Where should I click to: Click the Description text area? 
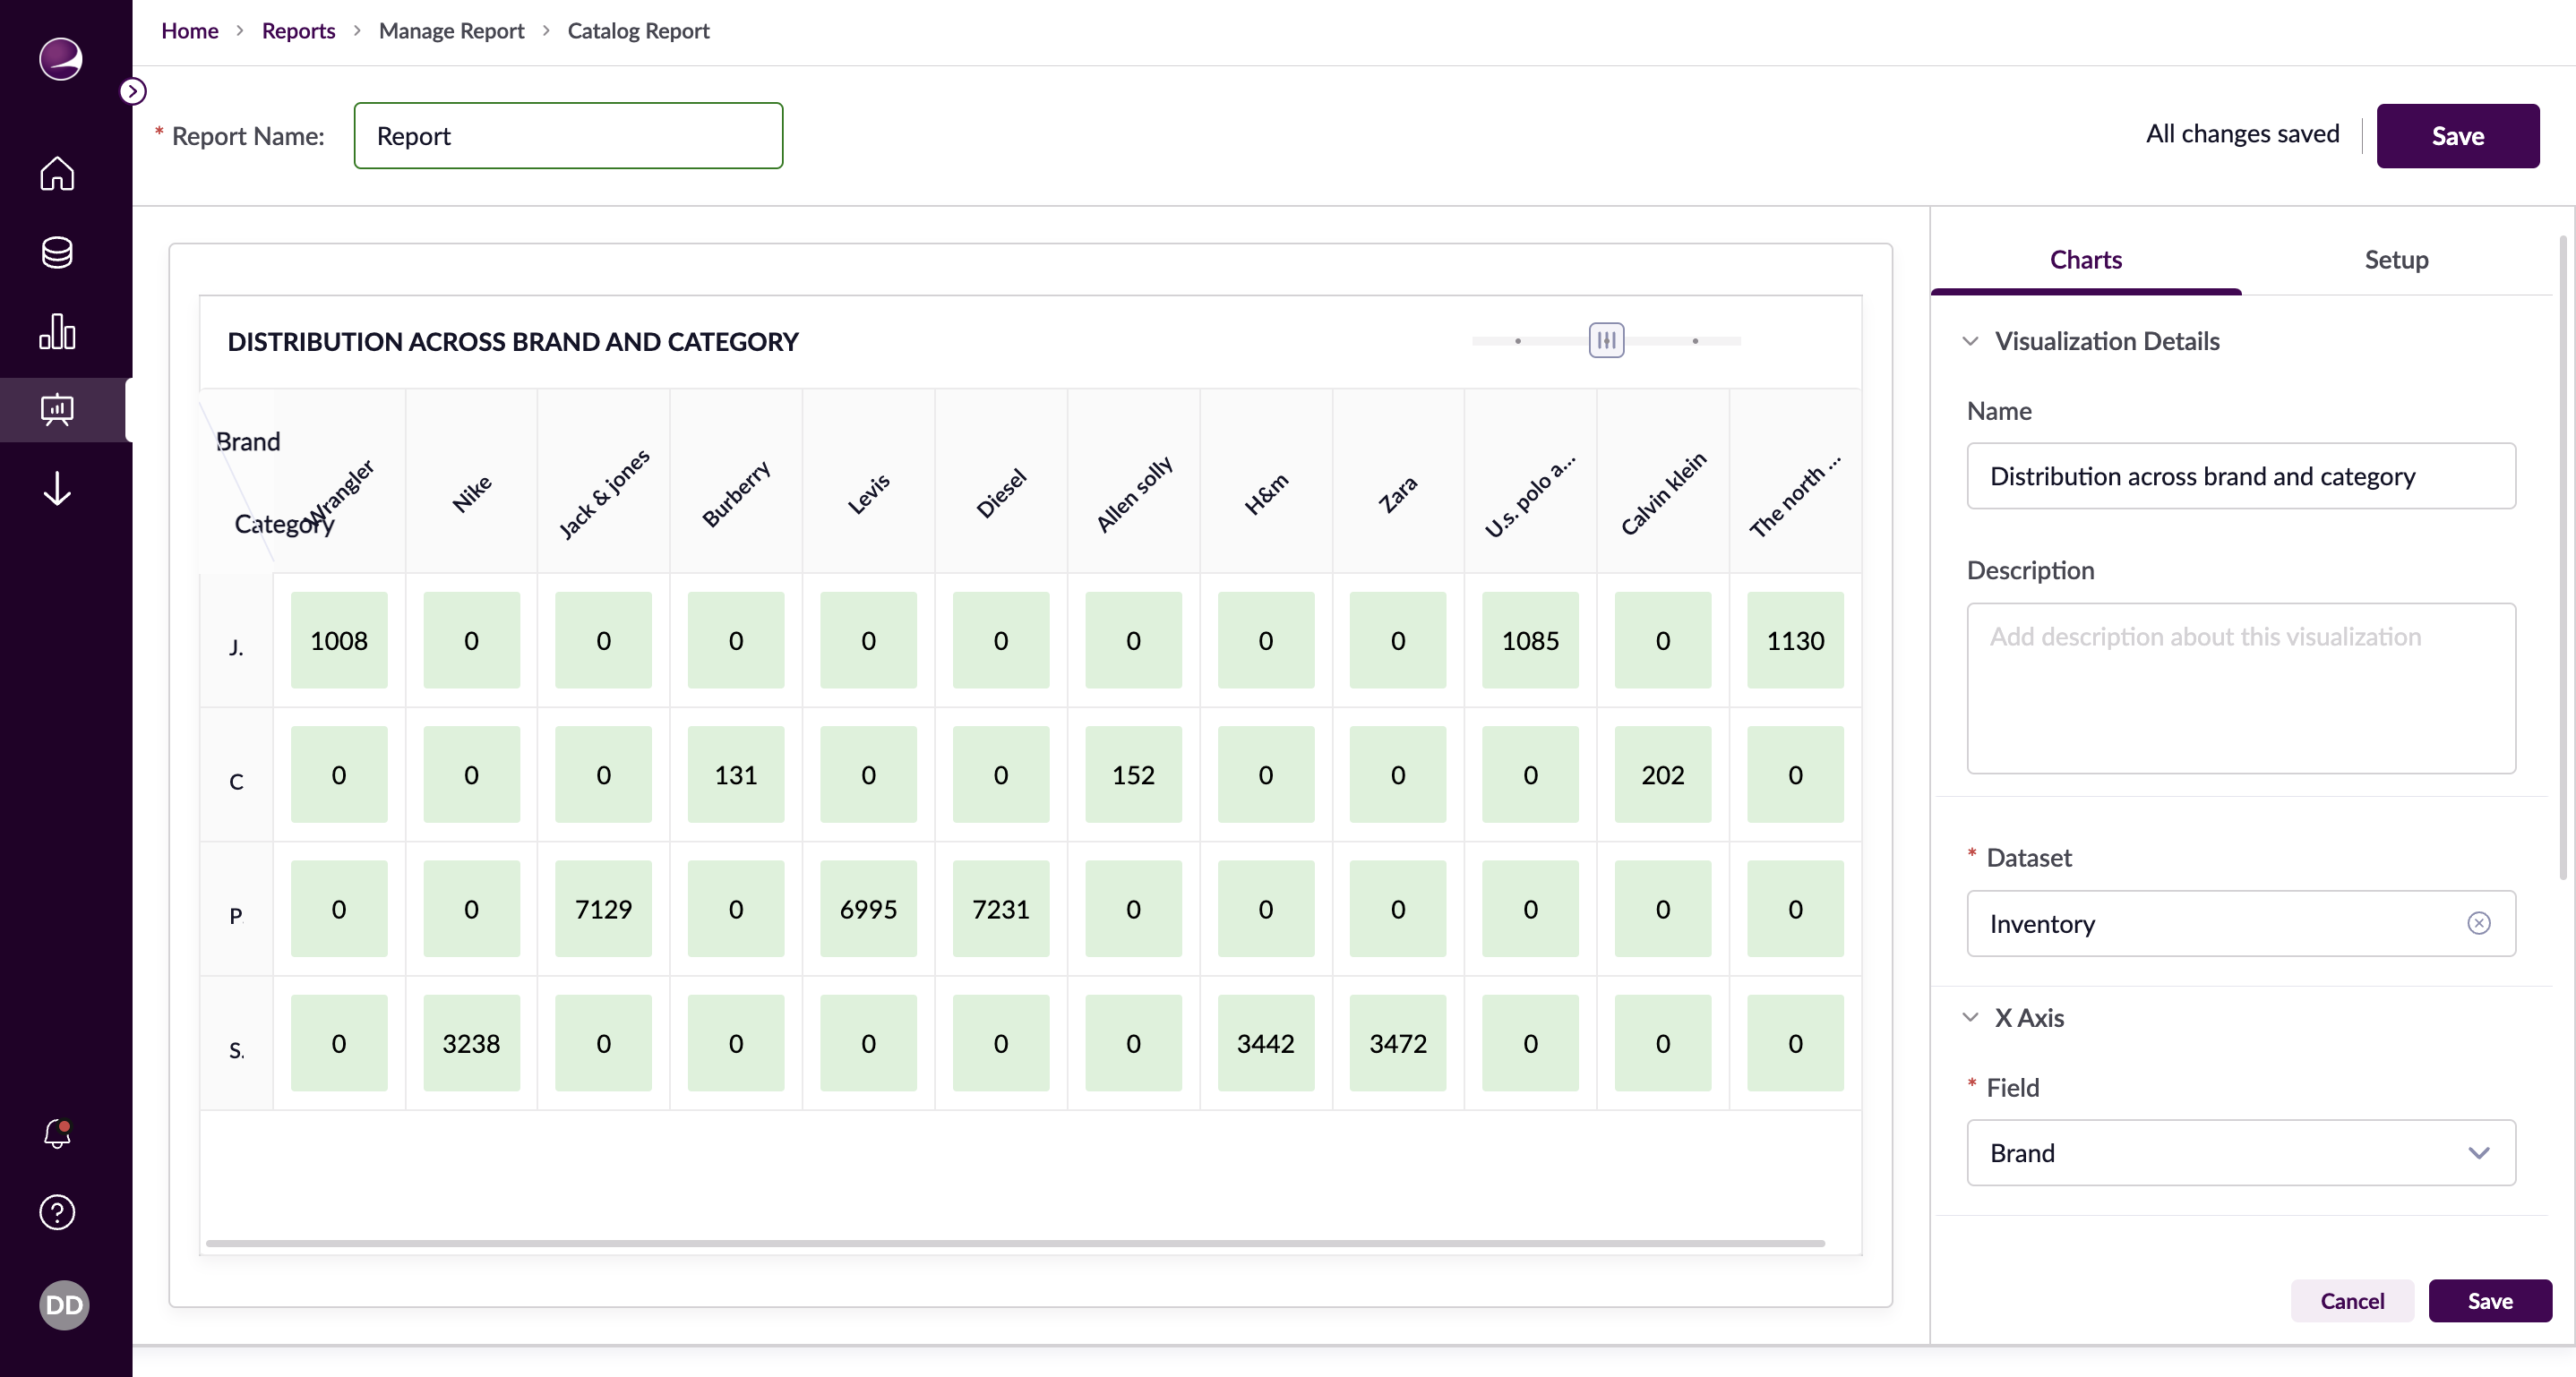pos(2240,688)
